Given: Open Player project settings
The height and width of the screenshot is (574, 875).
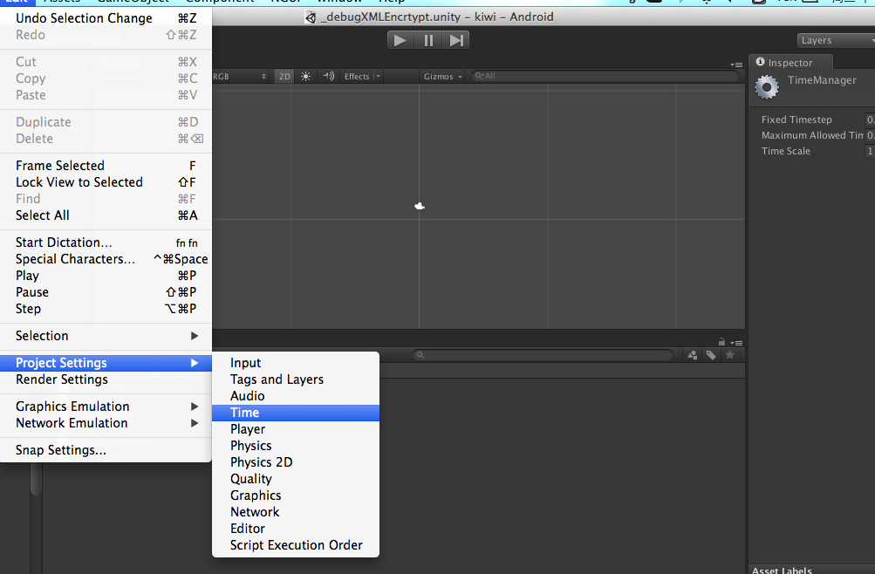Looking at the screenshot, I should [296, 429].
